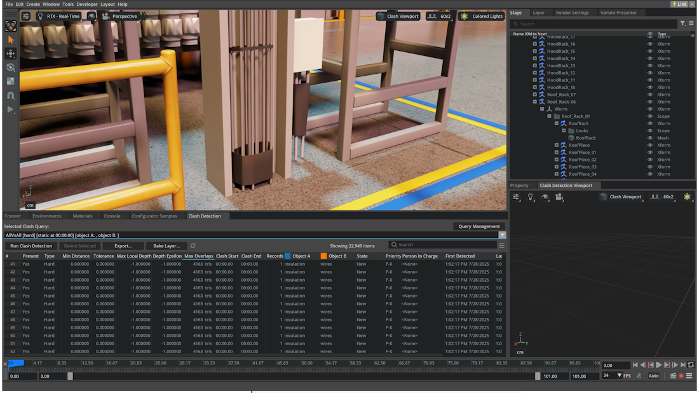Switch to the Configurator Samples tab

154,216
